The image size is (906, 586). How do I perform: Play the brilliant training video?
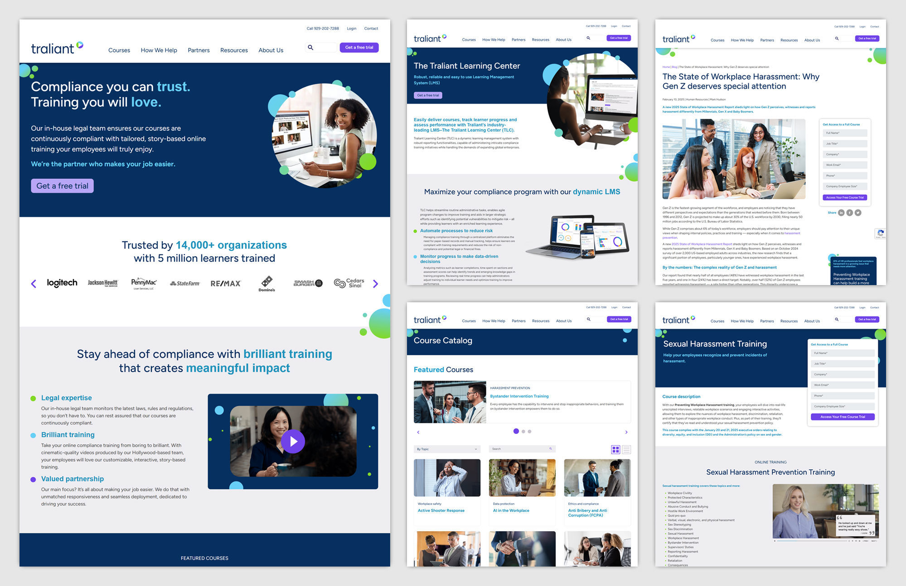[293, 441]
